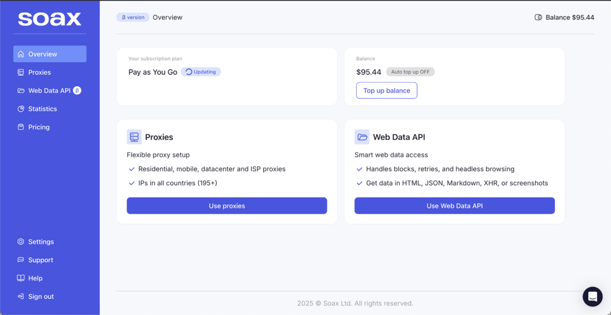Click the Proxies server icon in sidebar
Viewport: 611px width, 315px height.
[x=21, y=72]
